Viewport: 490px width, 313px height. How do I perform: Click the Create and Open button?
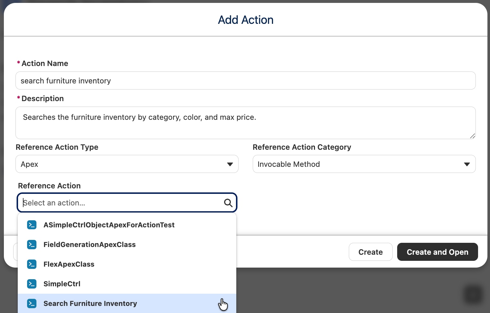(437, 252)
